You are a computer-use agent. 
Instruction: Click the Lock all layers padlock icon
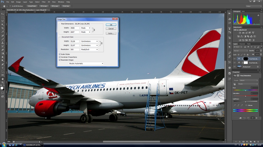248,55
